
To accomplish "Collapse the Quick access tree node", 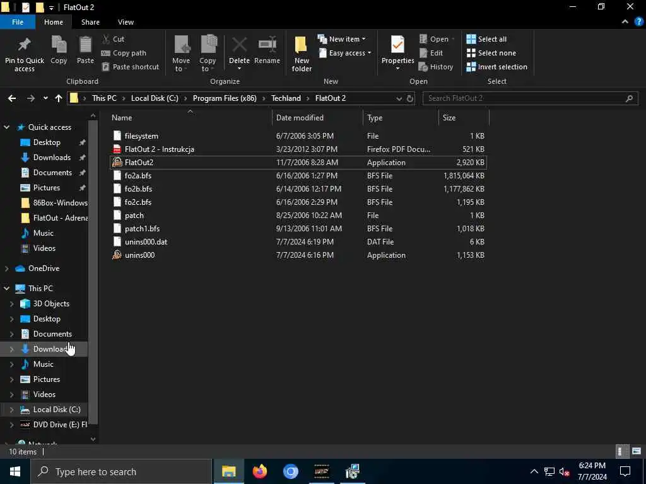I will pos(6,127).
